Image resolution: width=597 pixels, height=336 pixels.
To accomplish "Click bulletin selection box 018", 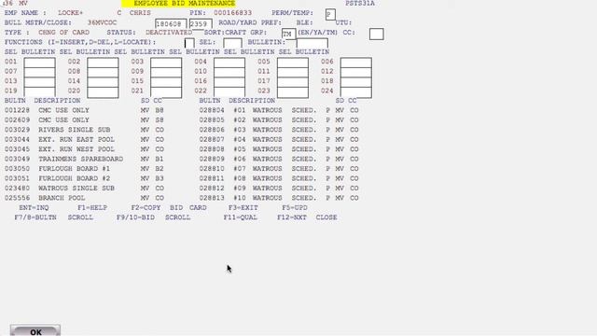I will point(356,82).
